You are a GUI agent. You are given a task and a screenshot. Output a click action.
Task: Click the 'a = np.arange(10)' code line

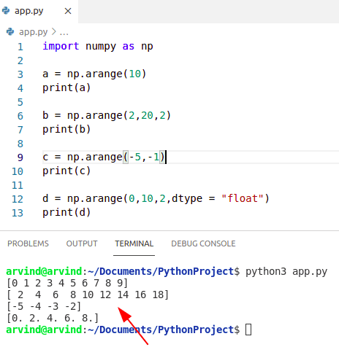click(94, 74)
